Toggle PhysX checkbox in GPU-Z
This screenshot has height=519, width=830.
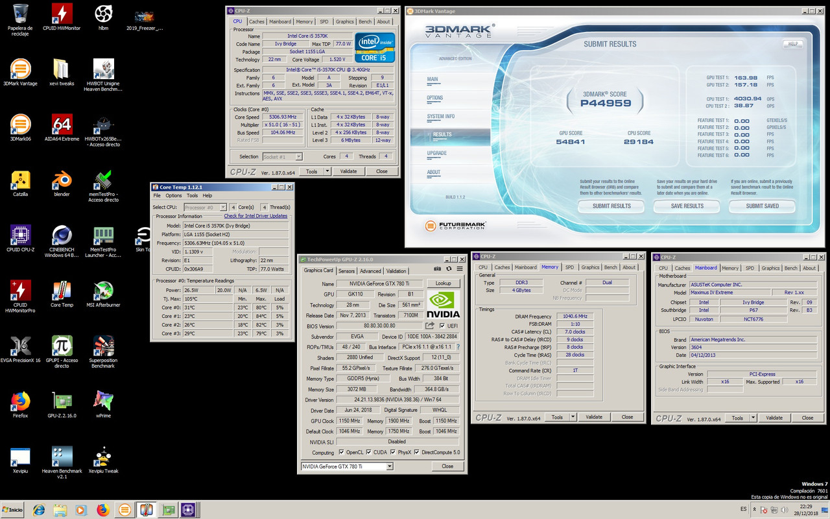pyautogui.click(x=394, y=452)
